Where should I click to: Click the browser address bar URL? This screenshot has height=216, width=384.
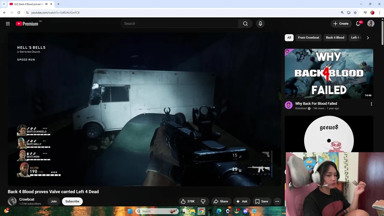coord(55,13)
